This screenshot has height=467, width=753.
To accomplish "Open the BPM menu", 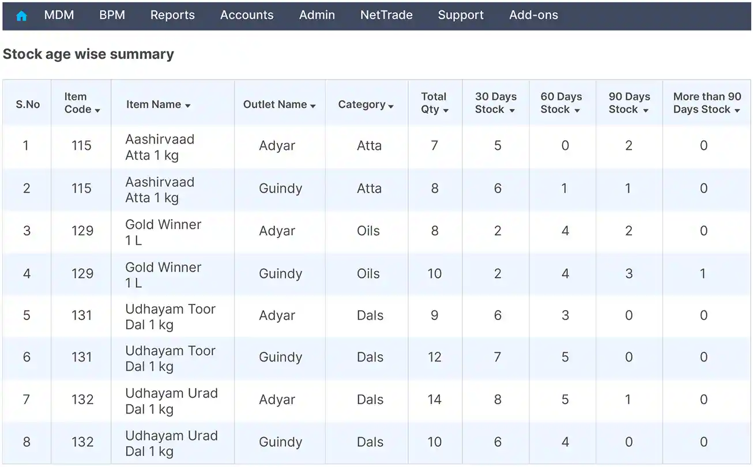I will 112,15.
